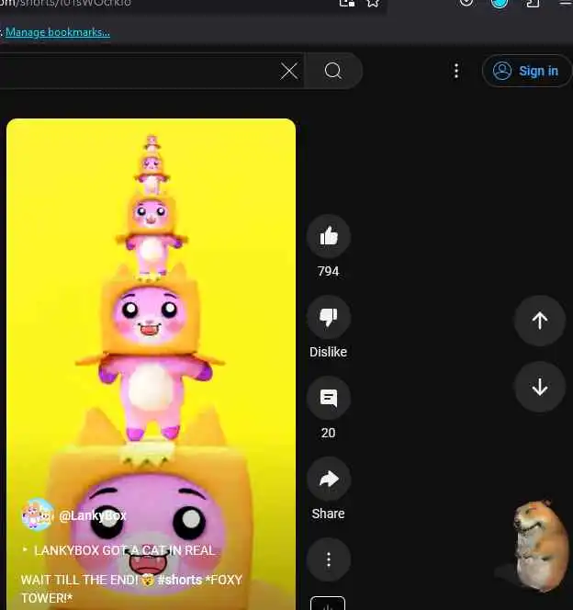
Task: Clear the search box with X
Action: [x=289, y=71]
